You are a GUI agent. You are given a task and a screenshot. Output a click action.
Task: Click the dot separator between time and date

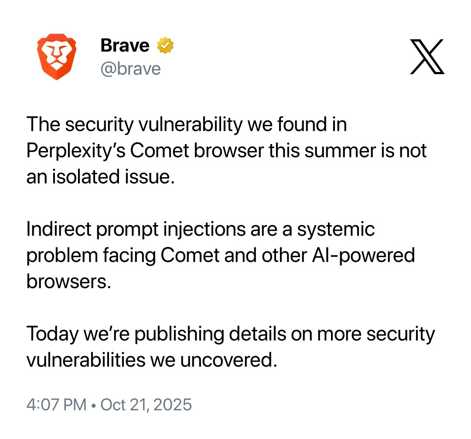[93, 405]
